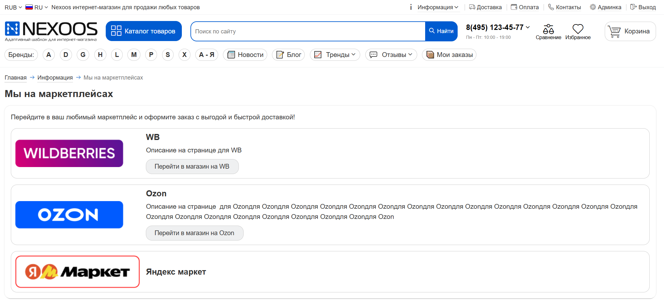Screen dimensions: 664x308
Task: Click the Яндекс маркет heading
Action: click(176, 272)
